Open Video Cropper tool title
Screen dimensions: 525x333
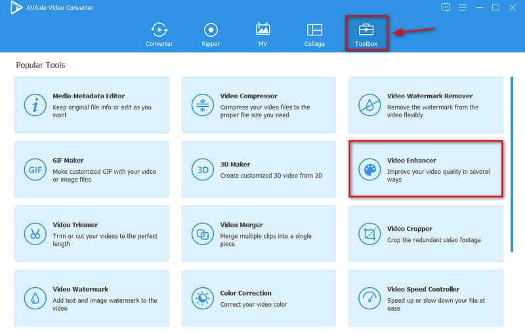pos(409,229)
